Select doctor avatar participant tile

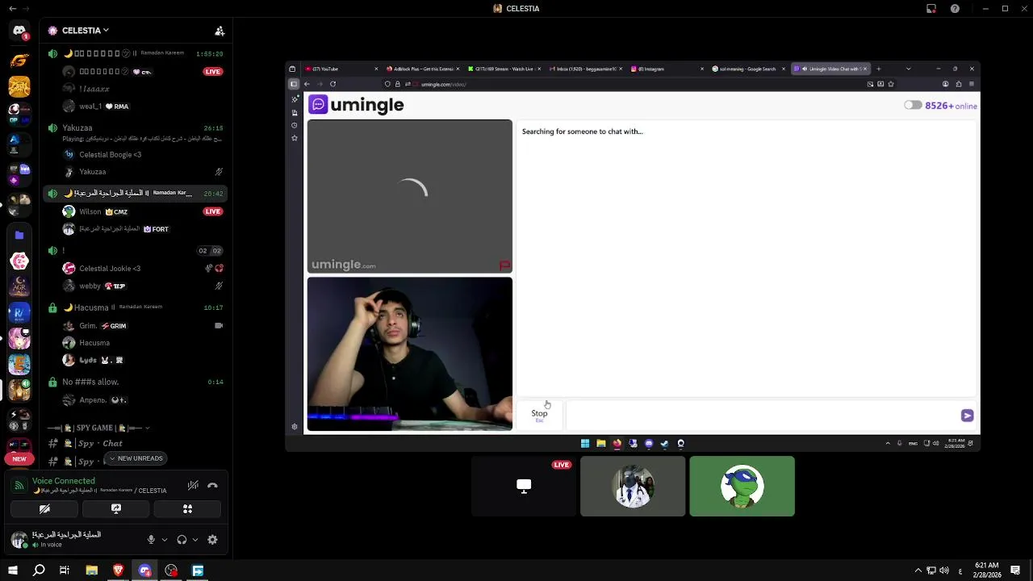(x=633, y=487)
